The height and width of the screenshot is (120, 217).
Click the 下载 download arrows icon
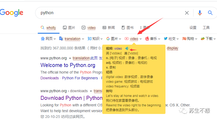[x=203, y=39]
